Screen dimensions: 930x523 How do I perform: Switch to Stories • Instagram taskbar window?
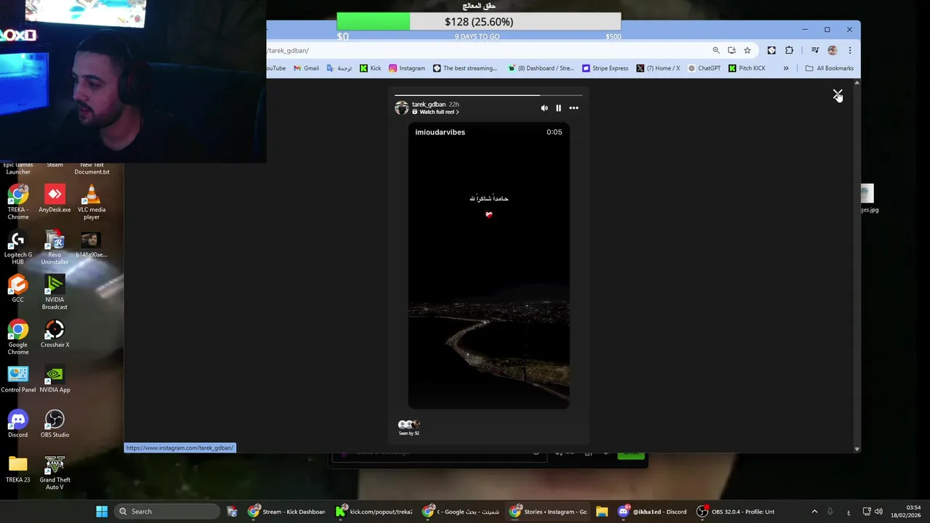[x=549, y=511]
